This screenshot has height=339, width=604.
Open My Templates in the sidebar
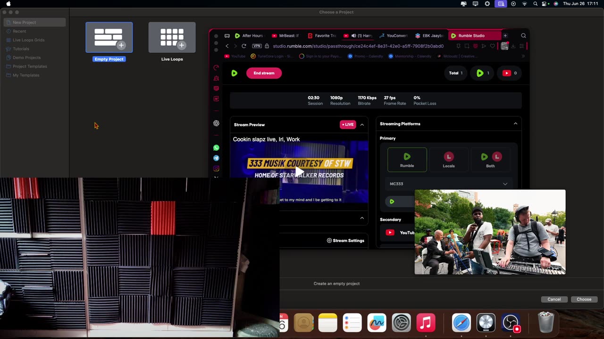(x=26, y=75)
